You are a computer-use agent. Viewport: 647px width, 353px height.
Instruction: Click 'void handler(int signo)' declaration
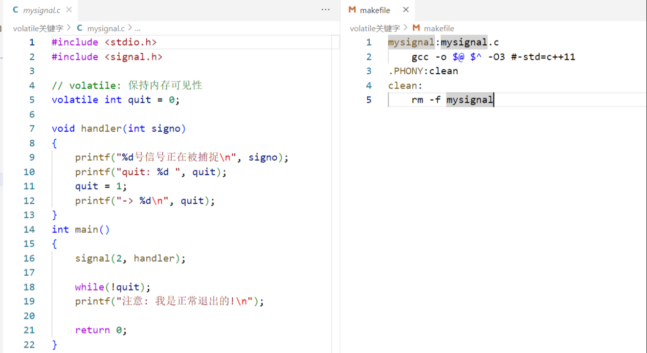[119, 128]
